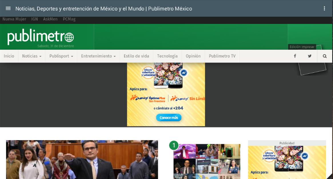Open the sworn-in politician news photo

click(x=82, y=160)
